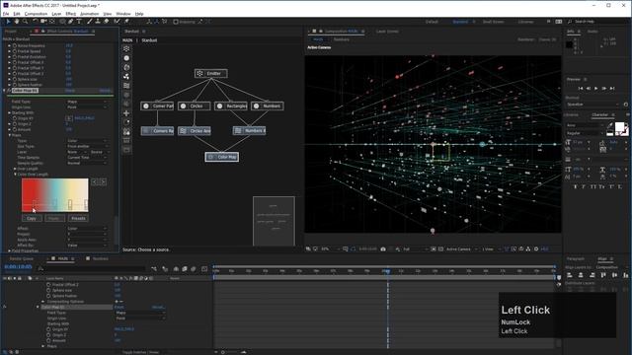Open the Window menu
Viewport: 632px width, 355px height.
[123, 14]
